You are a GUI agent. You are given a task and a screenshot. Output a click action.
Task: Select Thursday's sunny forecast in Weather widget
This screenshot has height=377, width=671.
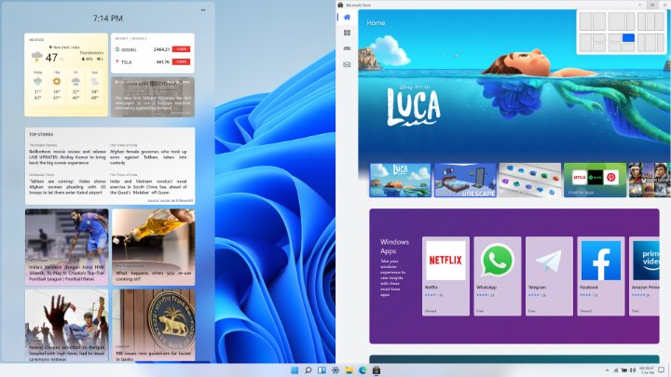pos(57,86)
